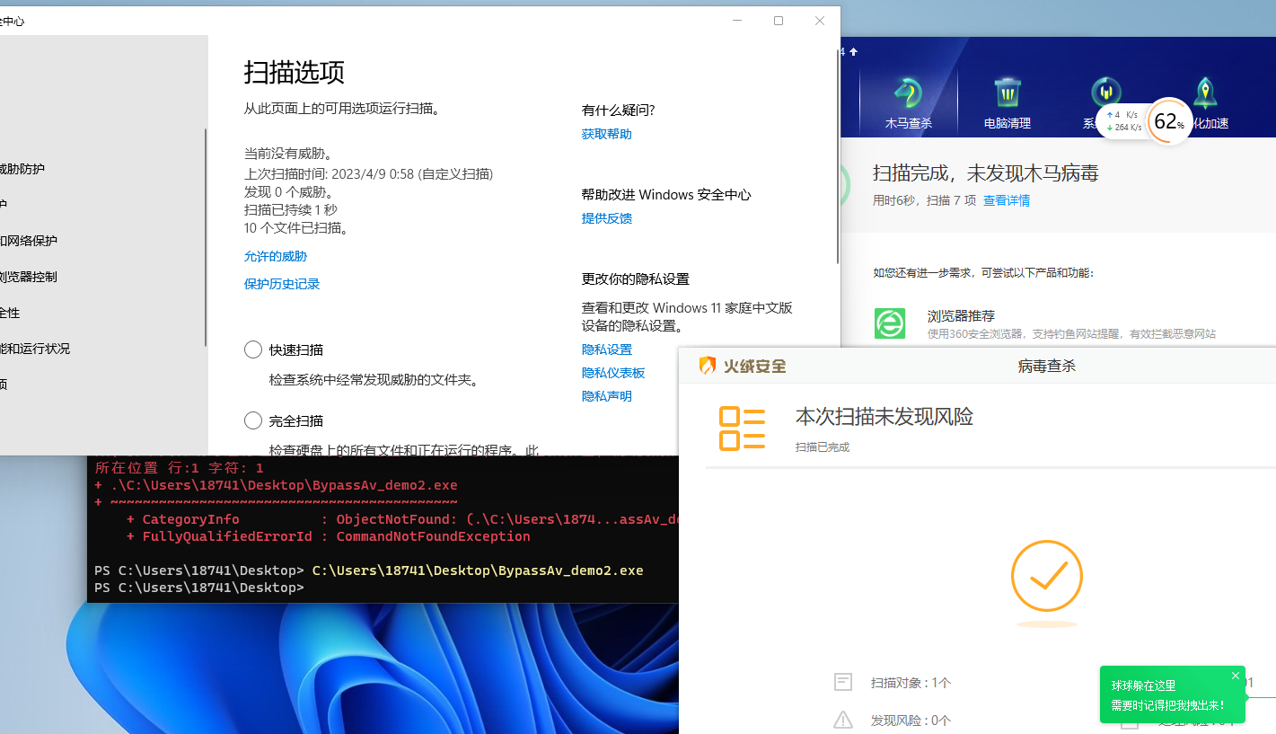Select the 完全扫描 radio button
This screenshot has height=734, width=1276.
point(253,420)
